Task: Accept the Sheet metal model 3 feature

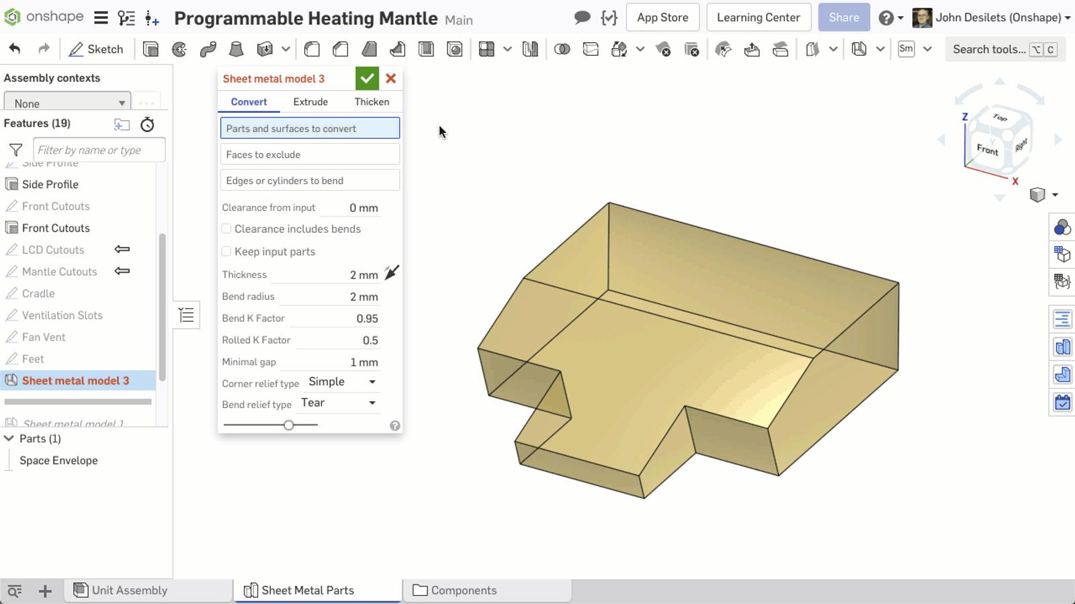Action: tap(367, 79)
